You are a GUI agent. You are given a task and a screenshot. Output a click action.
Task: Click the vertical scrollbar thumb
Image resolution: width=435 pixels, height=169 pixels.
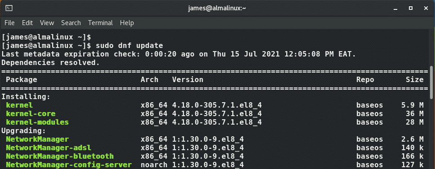point(431,82)
